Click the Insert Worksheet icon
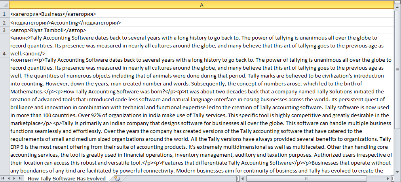This screenshot has width=401, height=182. pyautogui.click(x=118, y=178)
